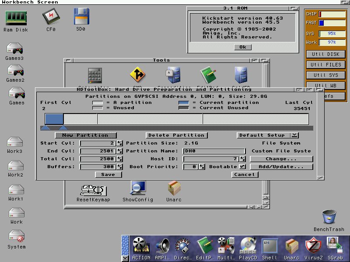Screen dimensions: 350x262
Task: Select Calculator icon in Tools window
Action: pyautogui.click(x=95, y=76)
